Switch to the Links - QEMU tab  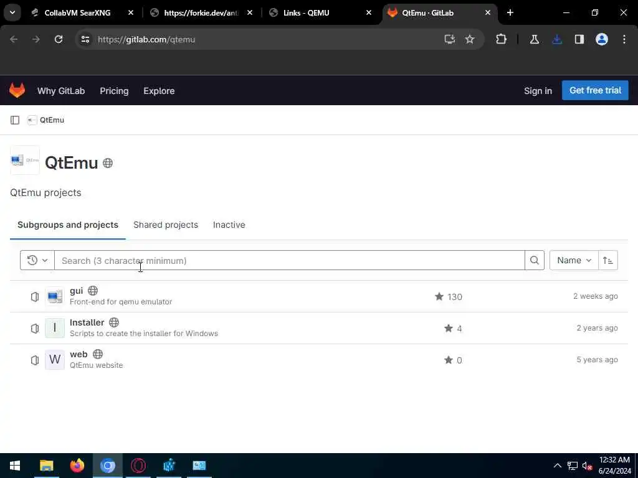click(306, 13)
